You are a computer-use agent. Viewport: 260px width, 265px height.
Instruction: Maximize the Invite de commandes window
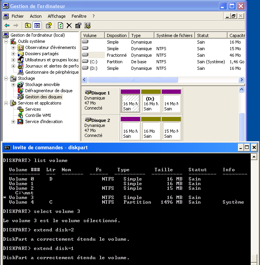tap(247, 147)
